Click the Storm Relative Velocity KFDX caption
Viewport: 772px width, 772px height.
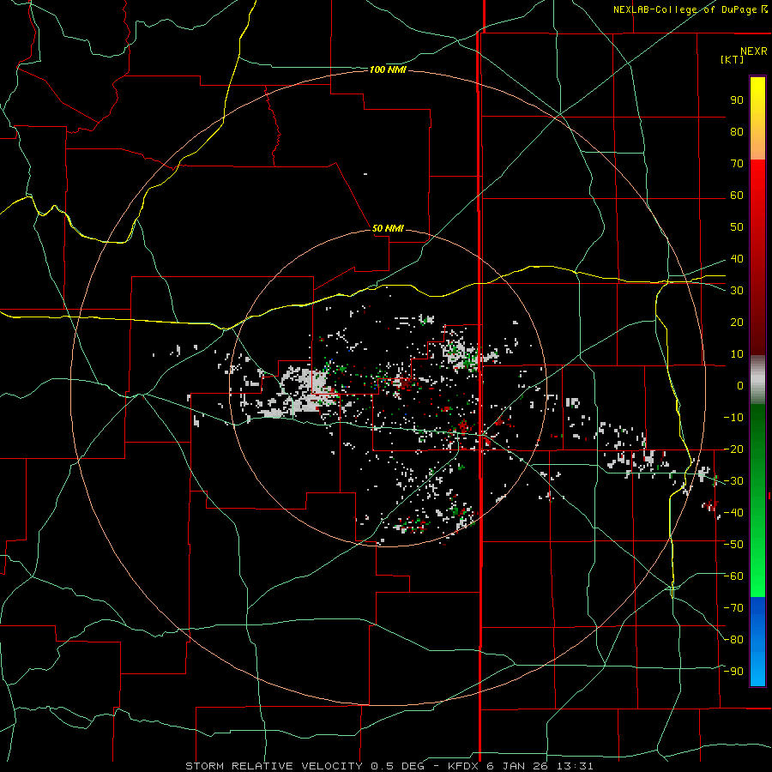pyautogui.click(x=389, y=766)
